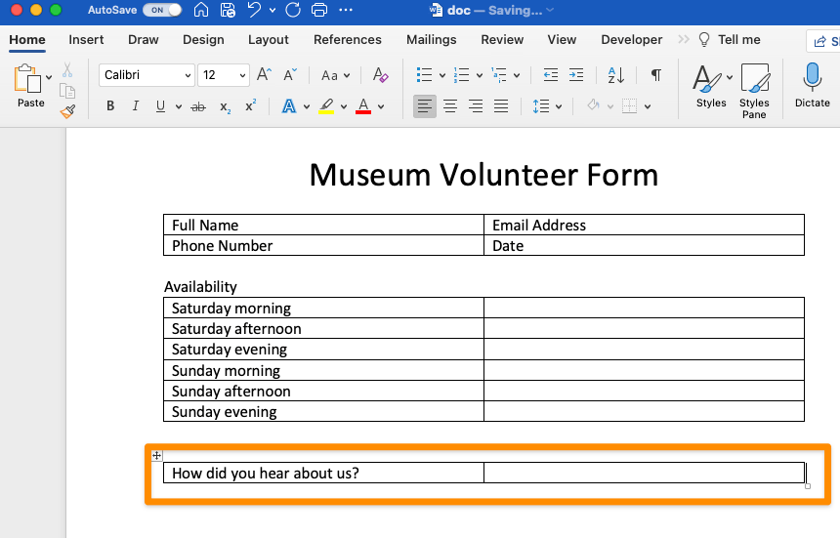Click the empty cell beside Saturday morning
The width and height of the screenshot is (840, 538).
(643, 309)
